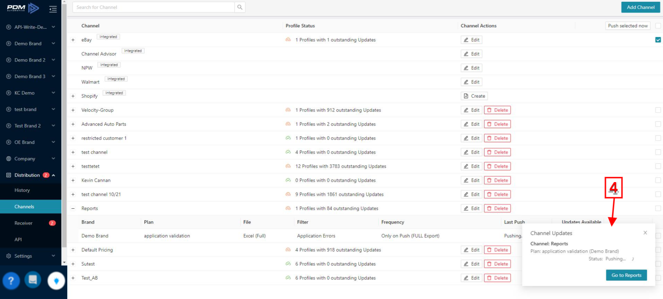Open the blue help question mark icon
The height and width of the screenshot is (299, 663).
click(x=11, y=281)
